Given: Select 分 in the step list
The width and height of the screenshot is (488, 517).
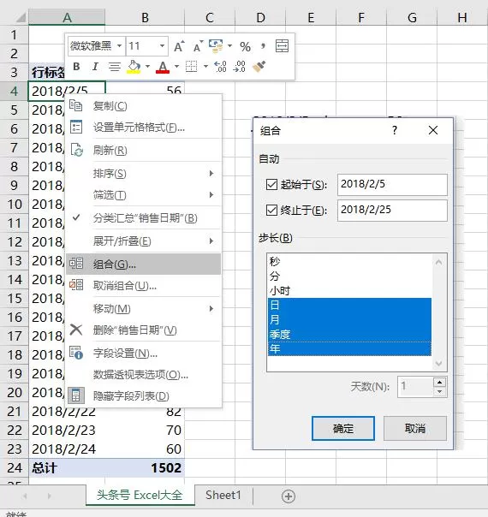Looking at the screenshot, I should [349, 276].
